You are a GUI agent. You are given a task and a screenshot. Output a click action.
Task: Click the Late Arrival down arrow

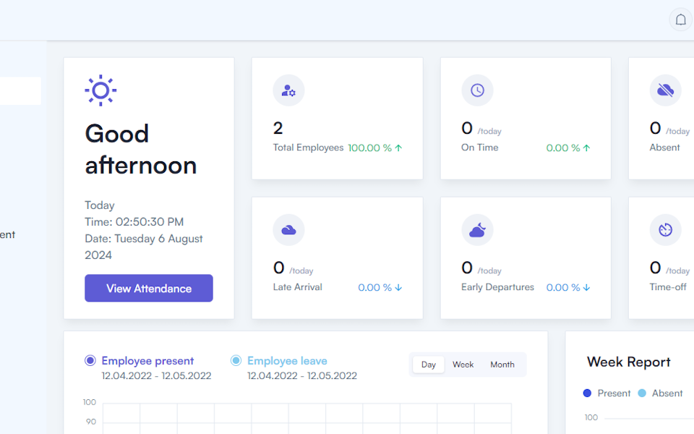coord(398,287)
